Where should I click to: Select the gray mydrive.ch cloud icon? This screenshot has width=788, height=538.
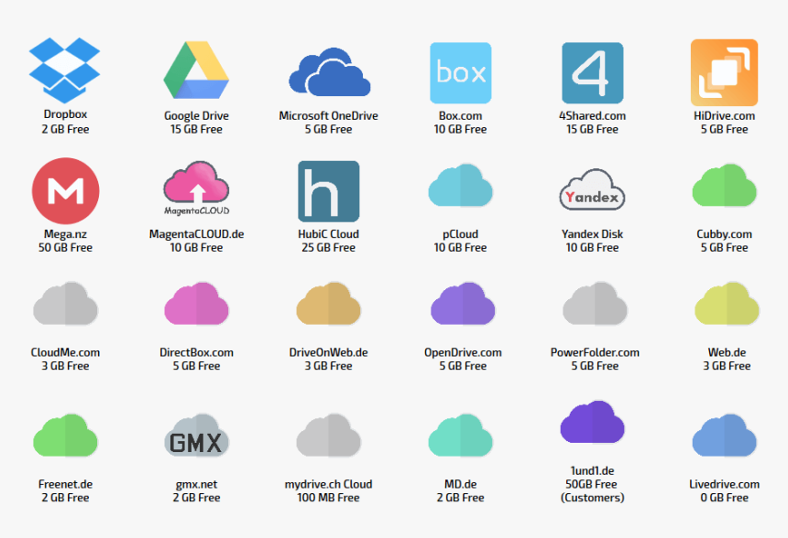(x=329, y=436)
